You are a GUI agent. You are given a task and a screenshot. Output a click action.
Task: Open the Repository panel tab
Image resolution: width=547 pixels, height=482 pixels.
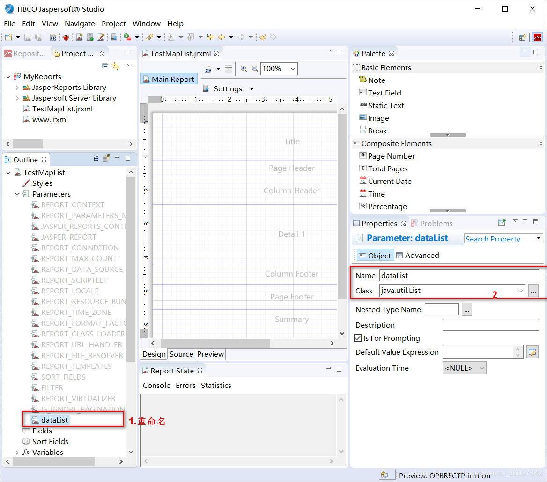coord(25,54)
